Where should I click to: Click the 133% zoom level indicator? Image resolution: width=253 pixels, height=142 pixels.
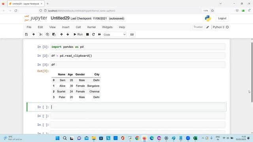coord(206,11)
